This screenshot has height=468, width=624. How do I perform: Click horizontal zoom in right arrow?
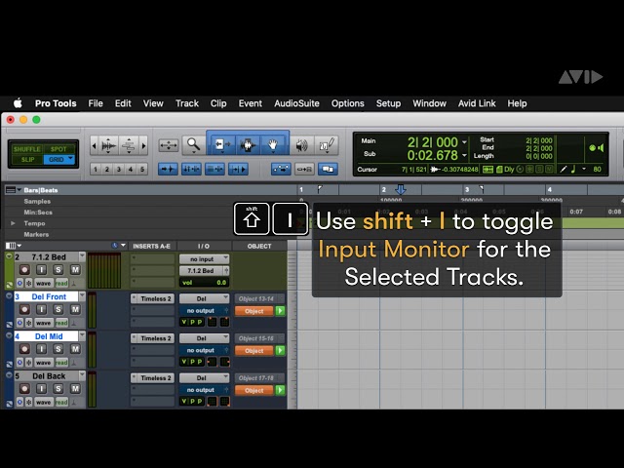pyautogui.click(x=143, y=145)
